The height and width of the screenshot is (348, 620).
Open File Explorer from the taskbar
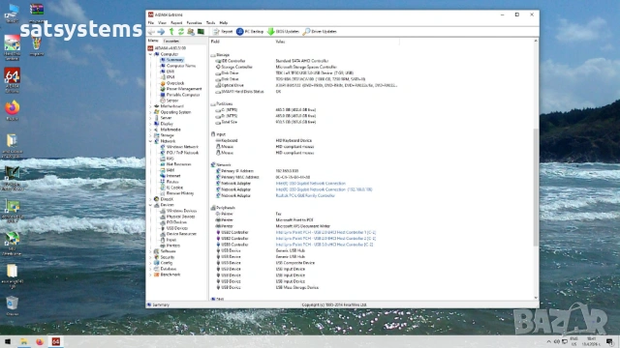tap(23, 341)
